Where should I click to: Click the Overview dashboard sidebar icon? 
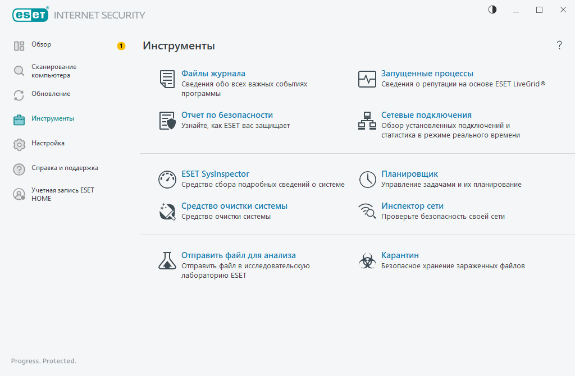19,46
